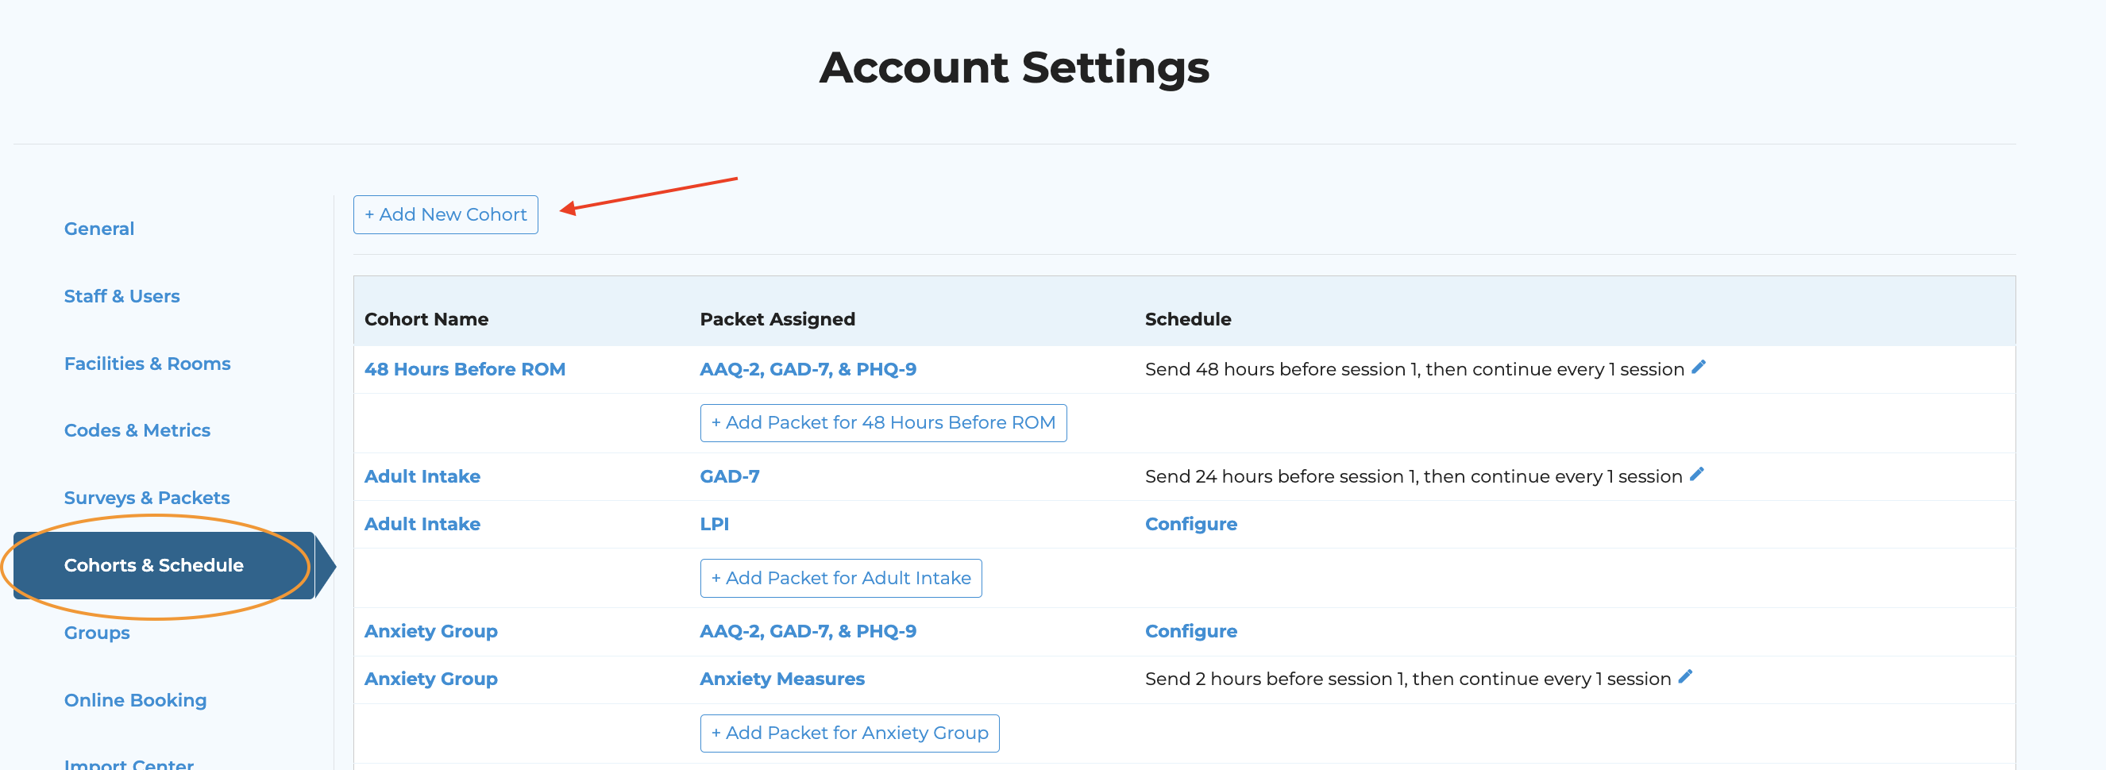This screenshot has width=2106, height=770.
Task: Edit schedule pencil for 48 Hours Before ROM
Action: (1698, 368)
